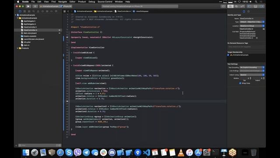Open the Location dropdown

252,26
